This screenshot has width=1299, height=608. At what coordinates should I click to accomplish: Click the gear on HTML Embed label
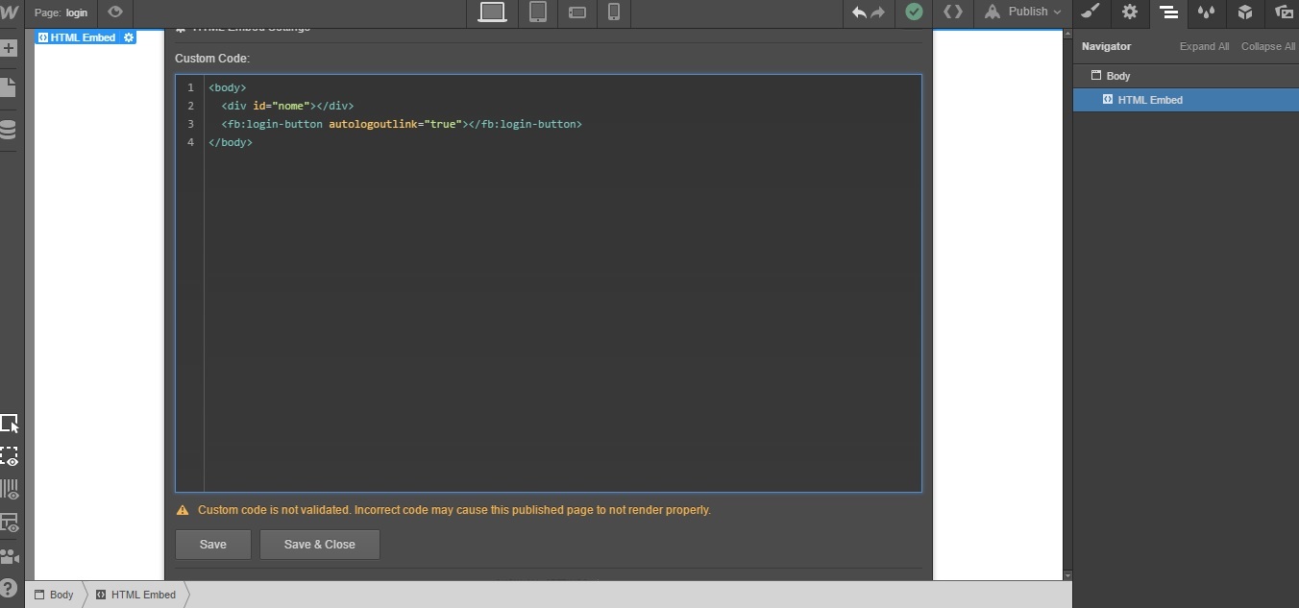129,37
